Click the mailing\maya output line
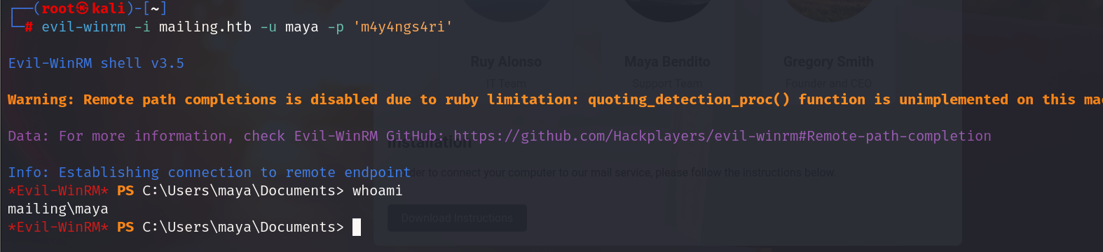Screen dimensions: 1103x252 coord(58,209)
